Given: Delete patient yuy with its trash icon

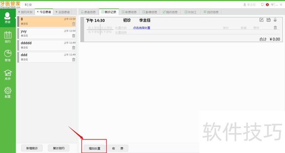Looking at the screenshot, I should [74, 36].
